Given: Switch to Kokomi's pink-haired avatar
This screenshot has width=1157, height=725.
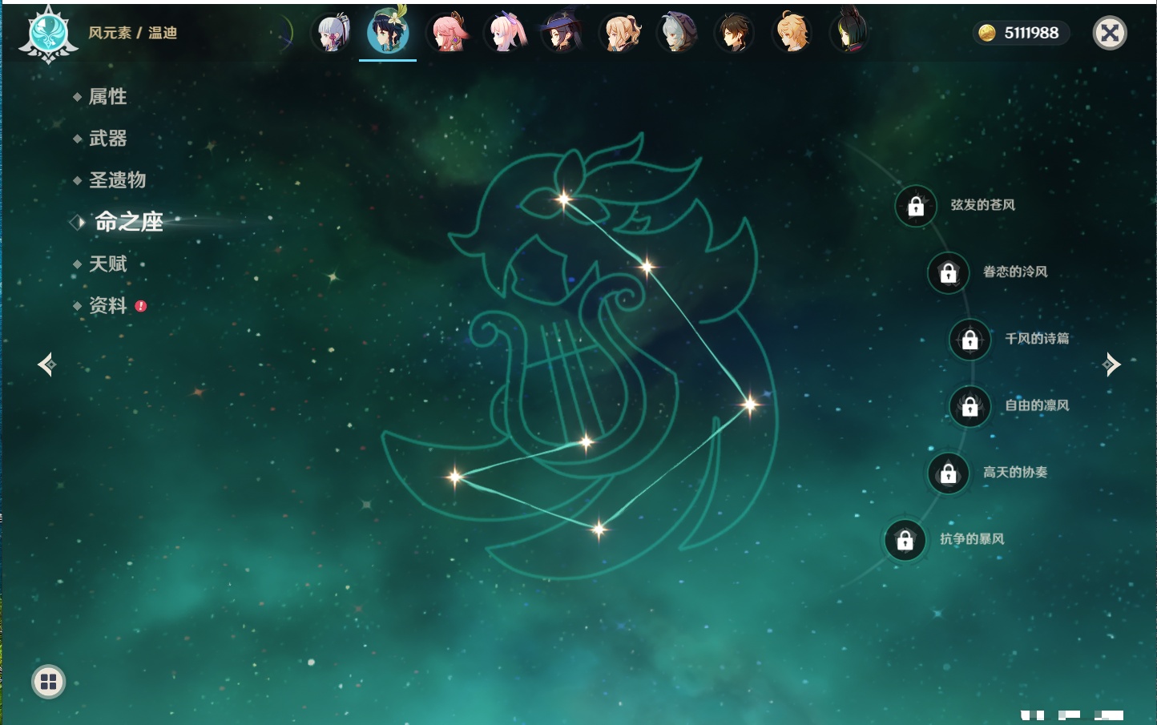Looking at the screenshot, I should [506, 33].
